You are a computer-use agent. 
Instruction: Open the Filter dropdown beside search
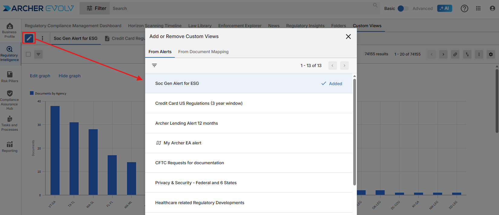pyautogui.click(x=96, y=8)
